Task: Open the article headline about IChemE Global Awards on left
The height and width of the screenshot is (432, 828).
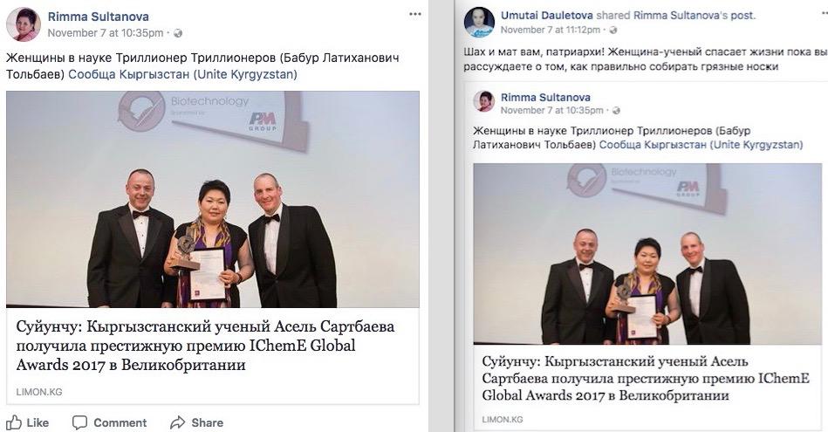Action: click(x=205, y=346)
